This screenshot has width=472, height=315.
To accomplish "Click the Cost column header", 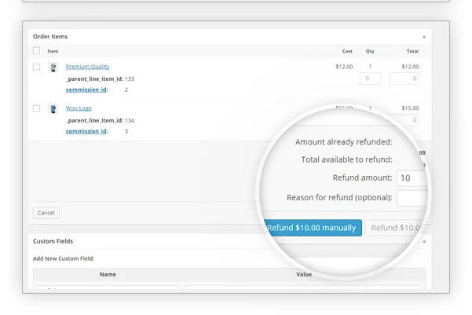I will [347, 51].
